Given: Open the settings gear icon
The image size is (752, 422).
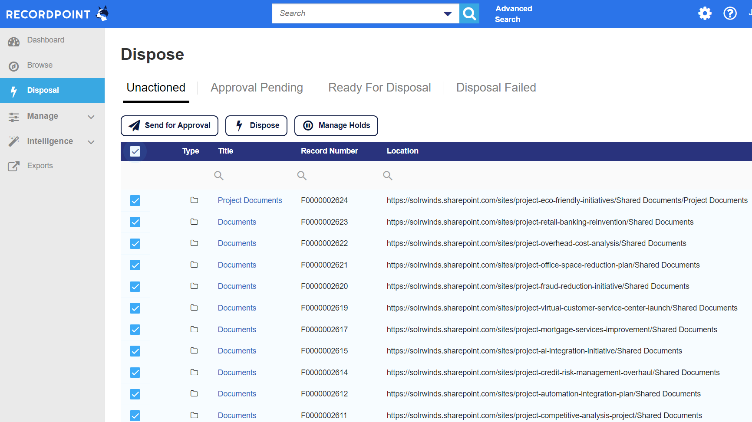Looking at the screenshot, I should 705,13.
